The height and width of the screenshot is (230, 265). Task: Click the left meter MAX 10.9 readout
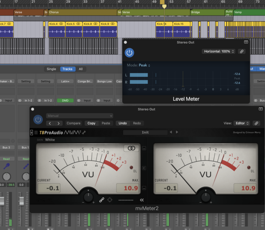[x=128, y=188]
